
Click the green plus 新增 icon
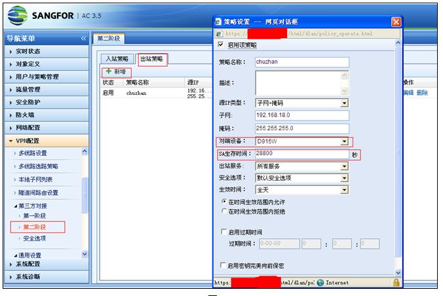pos(108,71)
